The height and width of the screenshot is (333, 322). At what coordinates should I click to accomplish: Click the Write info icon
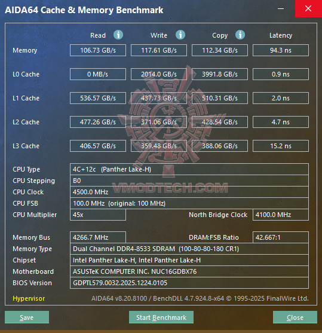(180, 35)
